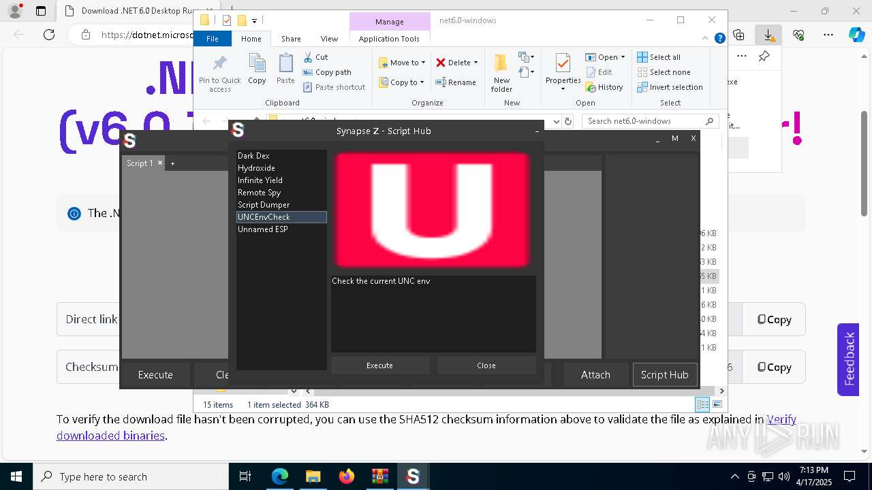
Task: Click Select none in ribbon
Action: 664,72
